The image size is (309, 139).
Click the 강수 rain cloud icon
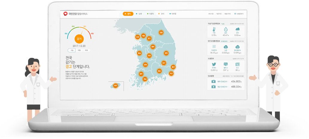tap(238, 30)
